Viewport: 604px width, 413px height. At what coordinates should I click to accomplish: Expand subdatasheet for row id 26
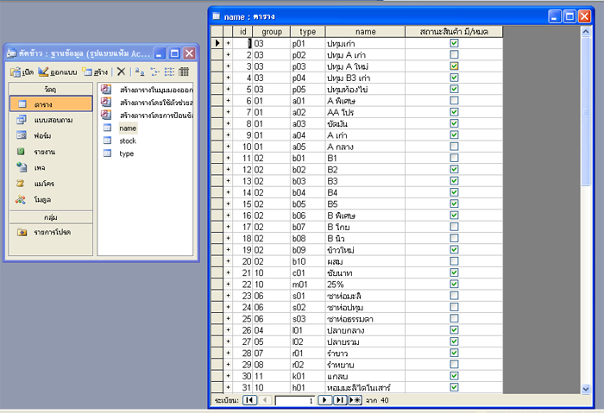(x=228, y=330)
